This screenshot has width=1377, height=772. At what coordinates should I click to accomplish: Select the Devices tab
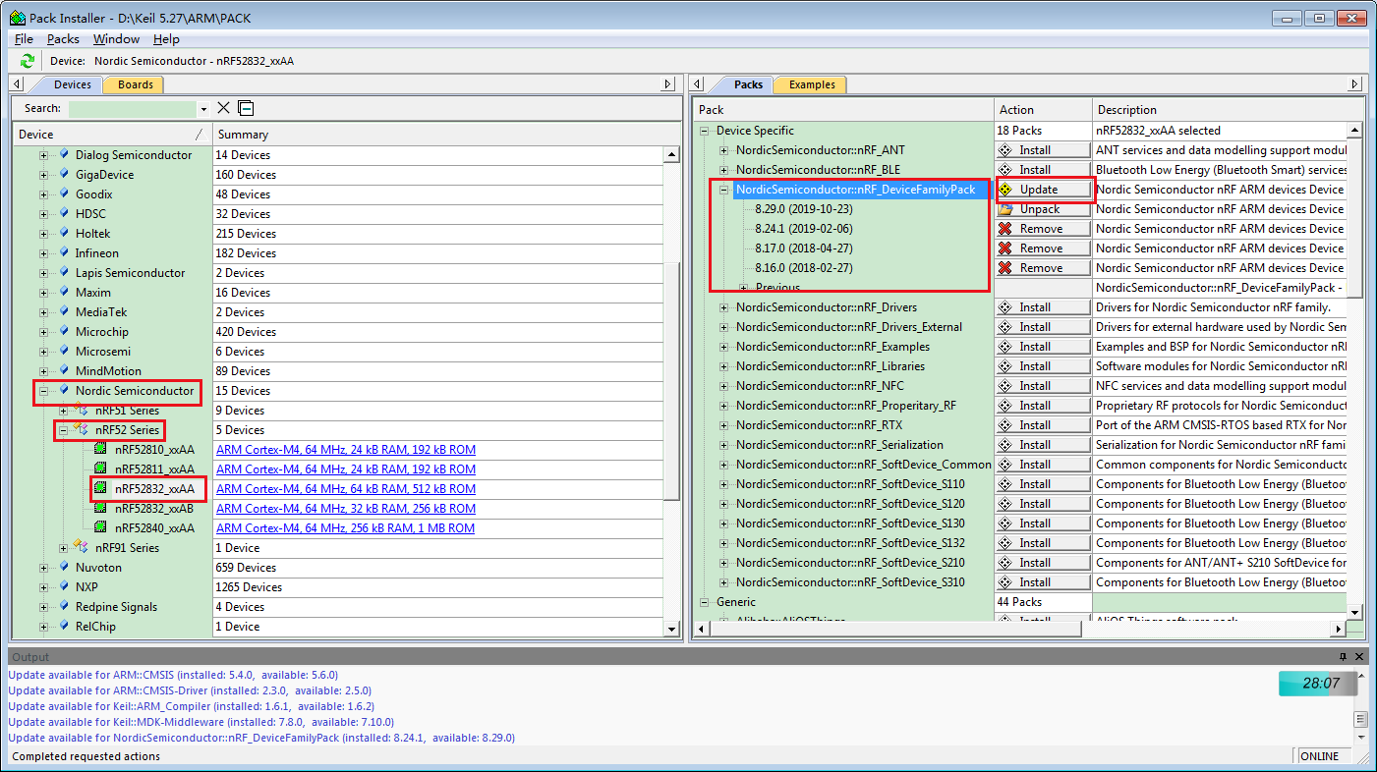click(x=73, y=84)
